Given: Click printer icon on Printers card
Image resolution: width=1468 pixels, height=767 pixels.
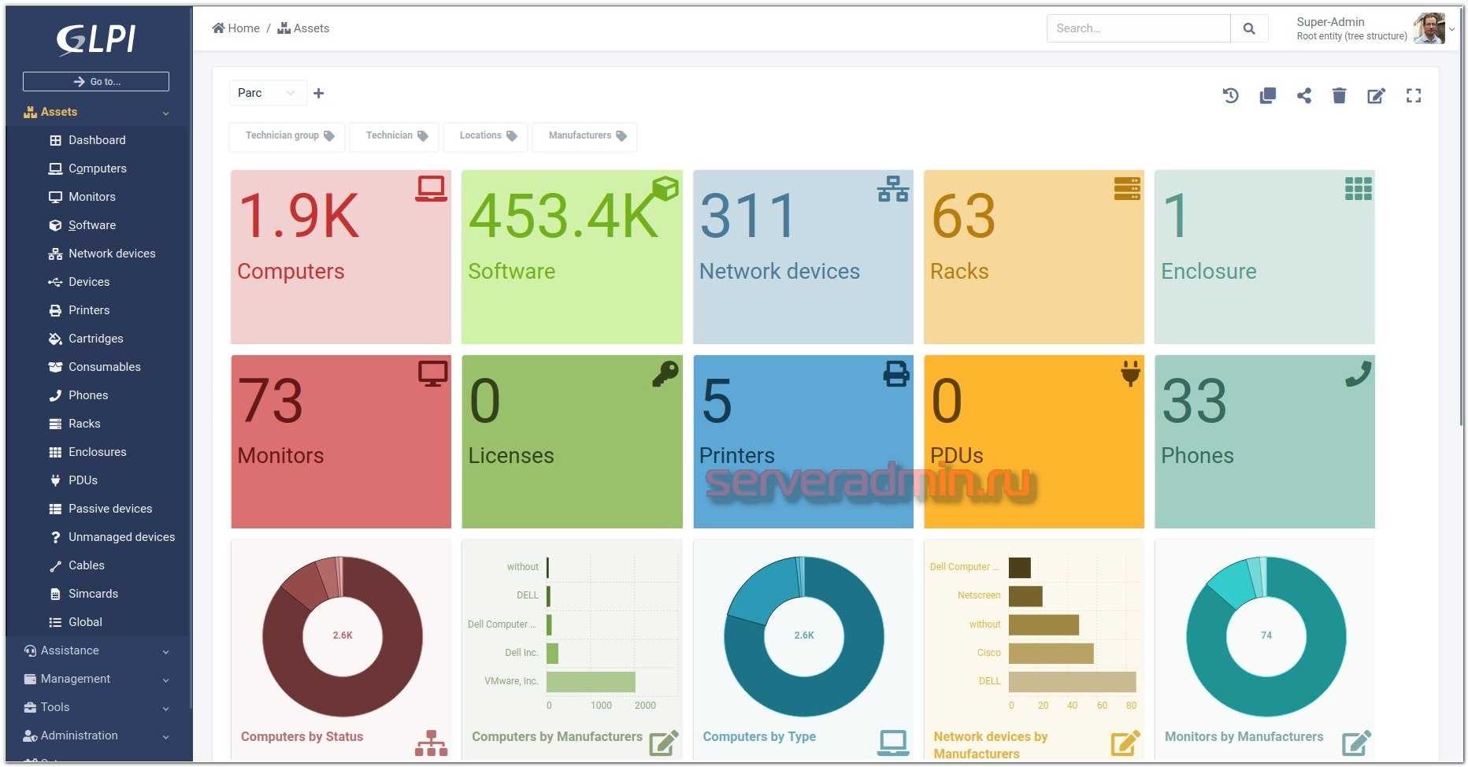Looking at the screenshot, I should coord(896,373).
